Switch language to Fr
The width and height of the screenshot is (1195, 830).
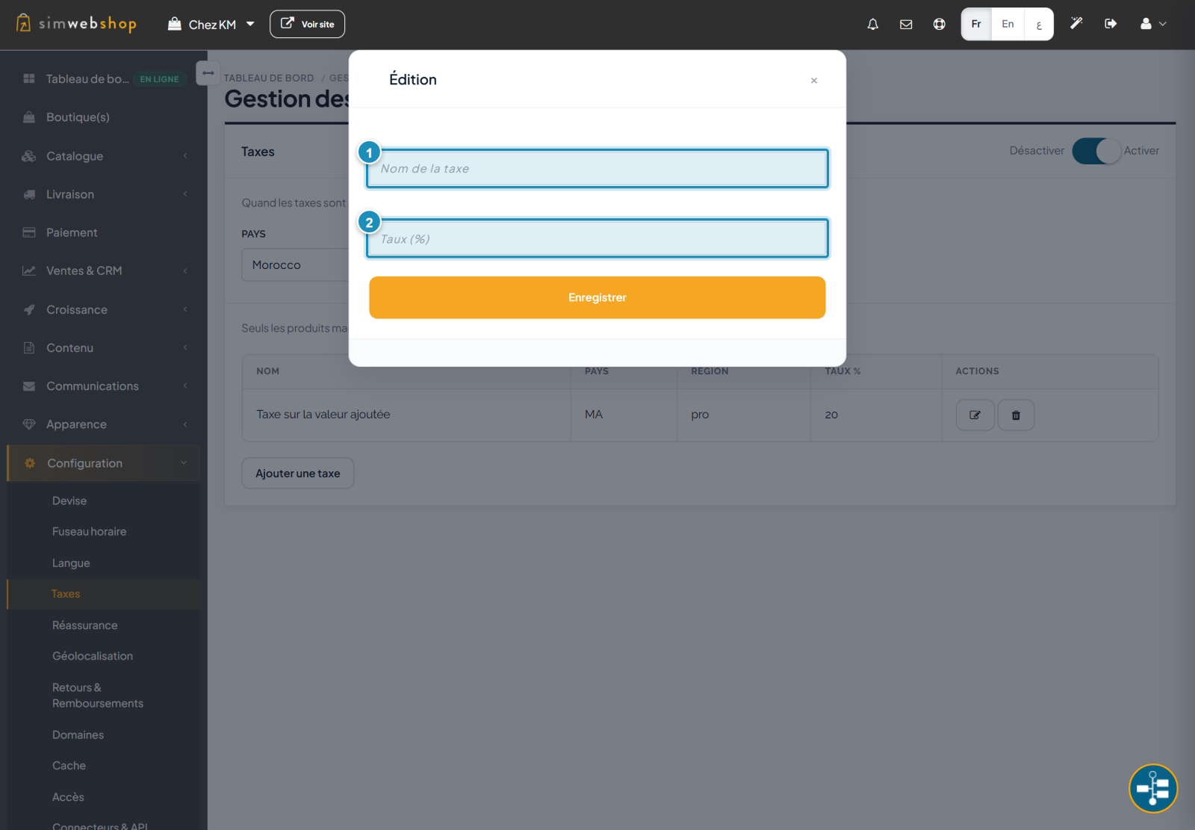pyautogui.click(x=976, y=24)
